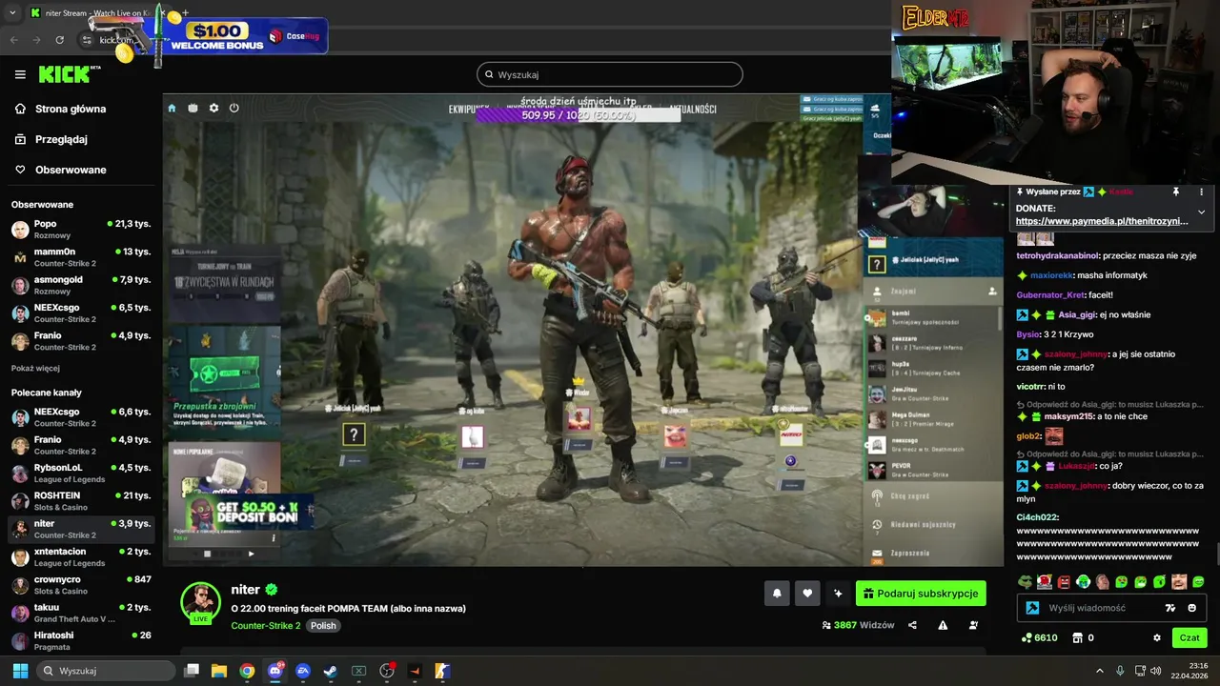Follow niter with the heart button
Viewport: 1220px width, 686px height.
click(x=807, y=594)
